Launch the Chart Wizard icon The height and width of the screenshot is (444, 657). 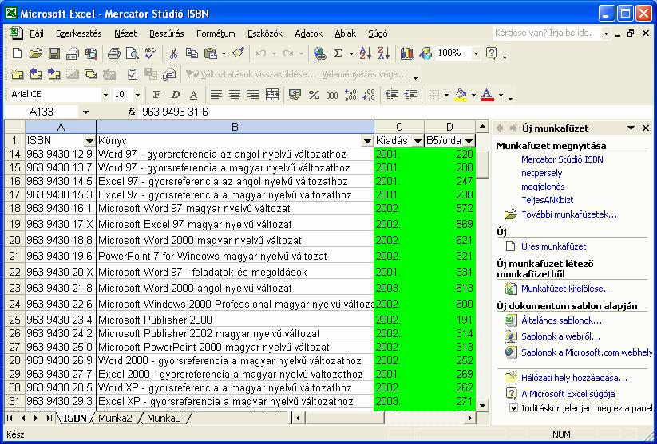(x=406, y=53)
